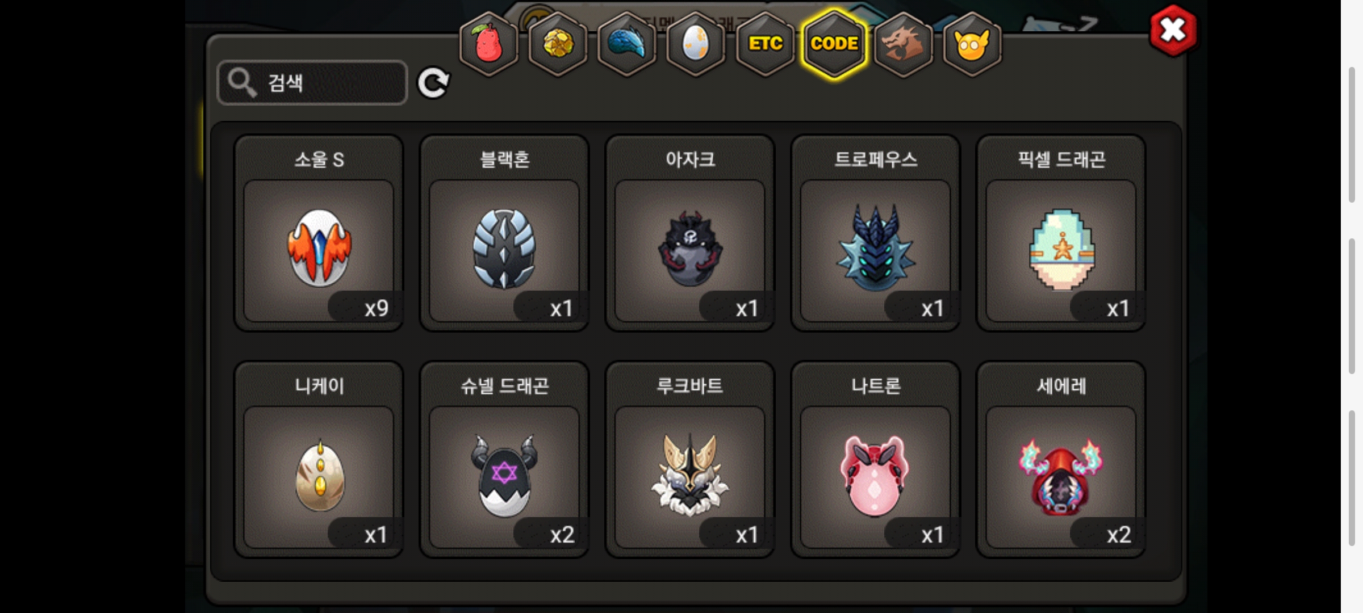The height and width of the screenshot is (613, 1363).
Task: Open the brown dragon head tab
Action: pyautogui.click(x=903, y=44)
